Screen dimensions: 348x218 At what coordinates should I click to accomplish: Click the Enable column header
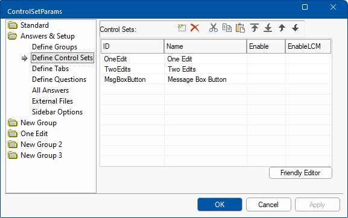coord(266,46)
